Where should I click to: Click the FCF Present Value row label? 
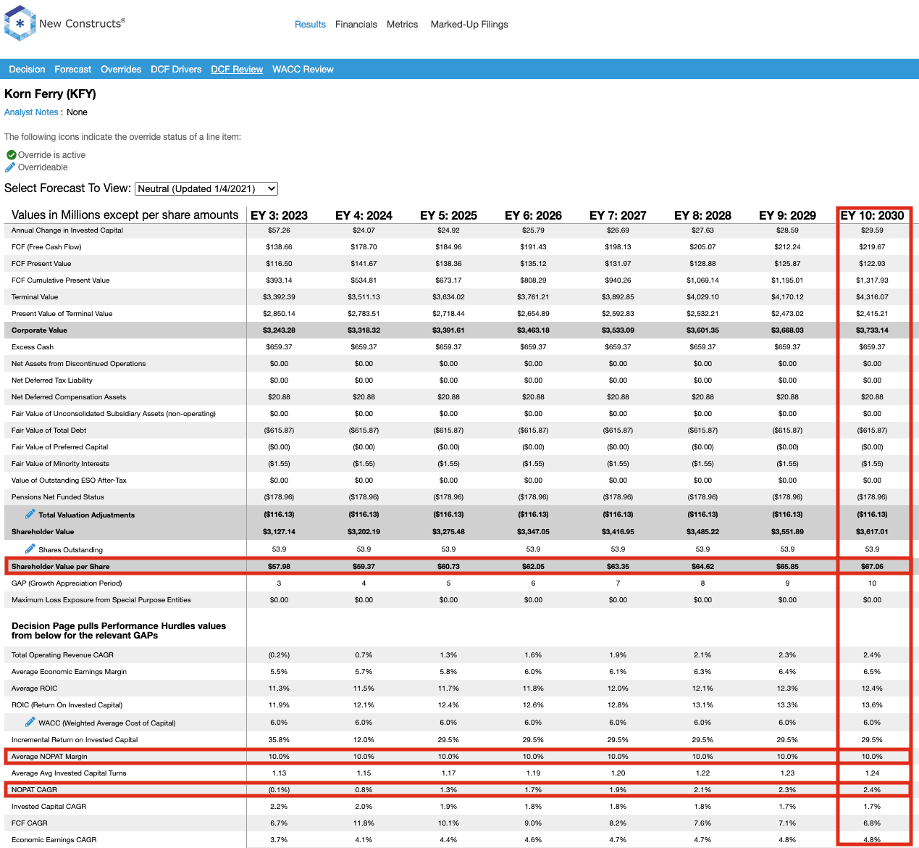pyautogui.click(x=41, y=264)
